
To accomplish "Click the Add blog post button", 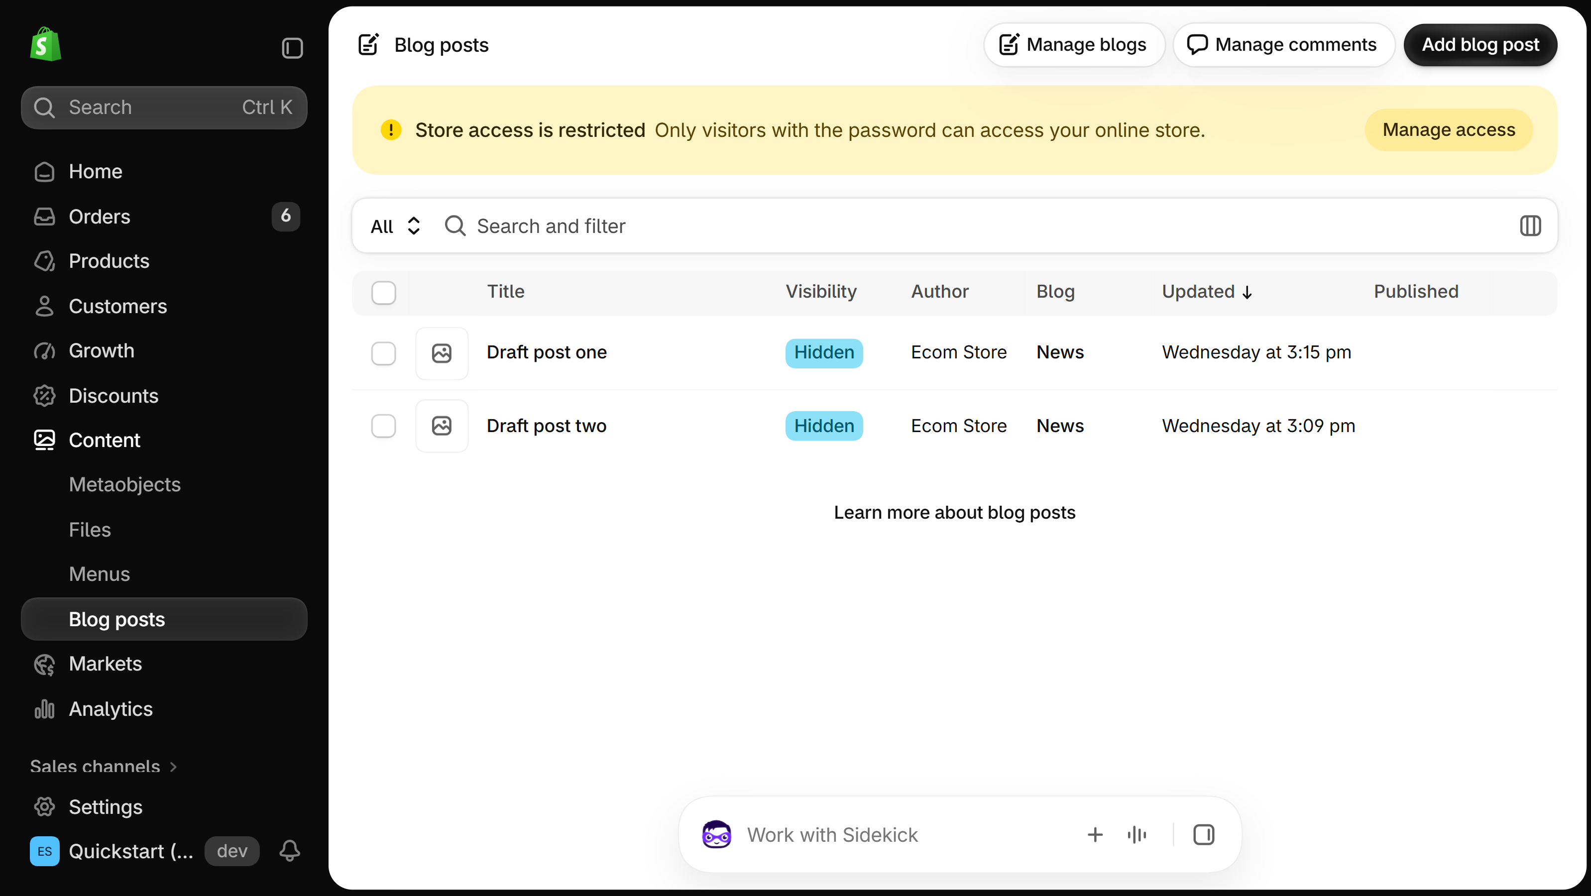I will click(x=1480, y=44).
